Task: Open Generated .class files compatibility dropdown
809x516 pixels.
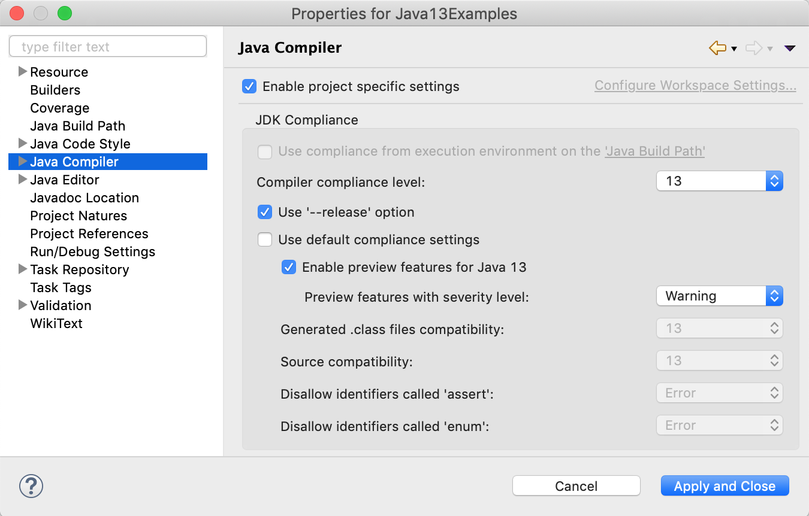Action: pyautogui.click(x=720, y=328)
